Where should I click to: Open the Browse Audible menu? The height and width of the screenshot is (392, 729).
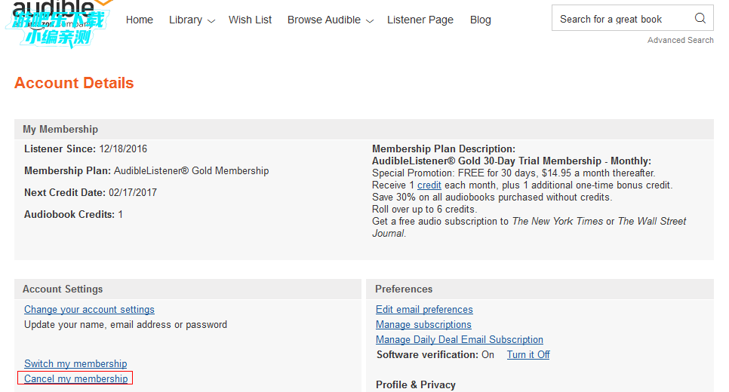point(324,20)
